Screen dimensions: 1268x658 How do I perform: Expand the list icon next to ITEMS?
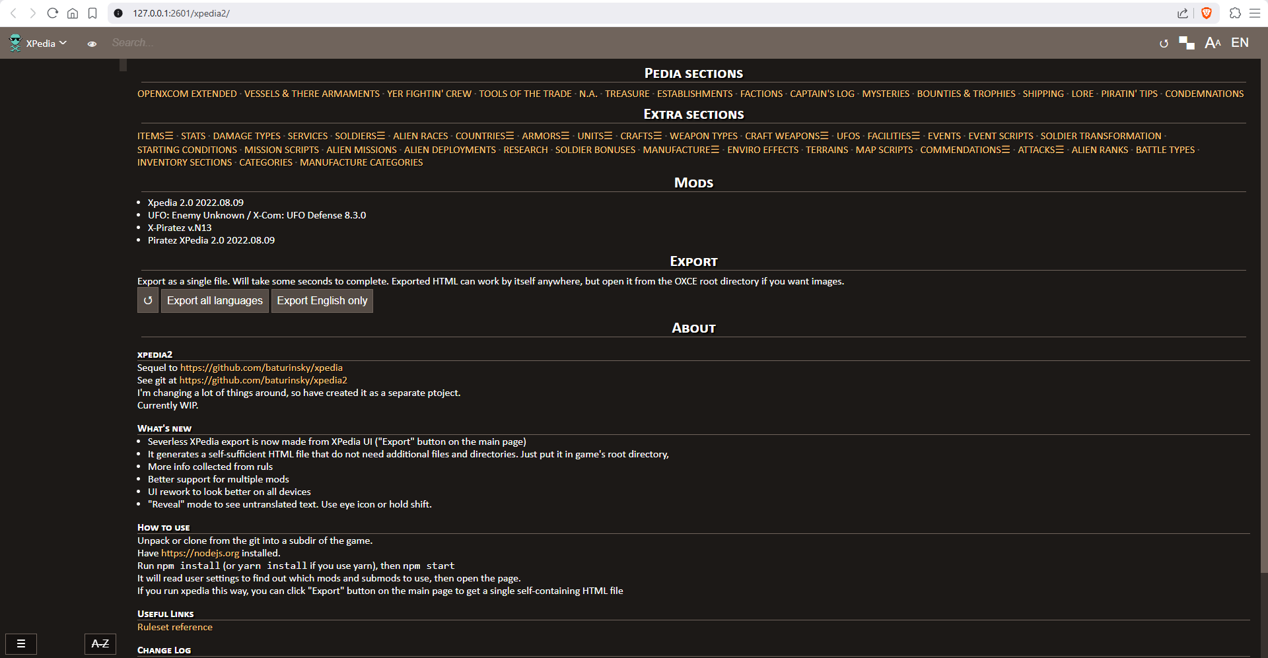(x=169, y=136)
